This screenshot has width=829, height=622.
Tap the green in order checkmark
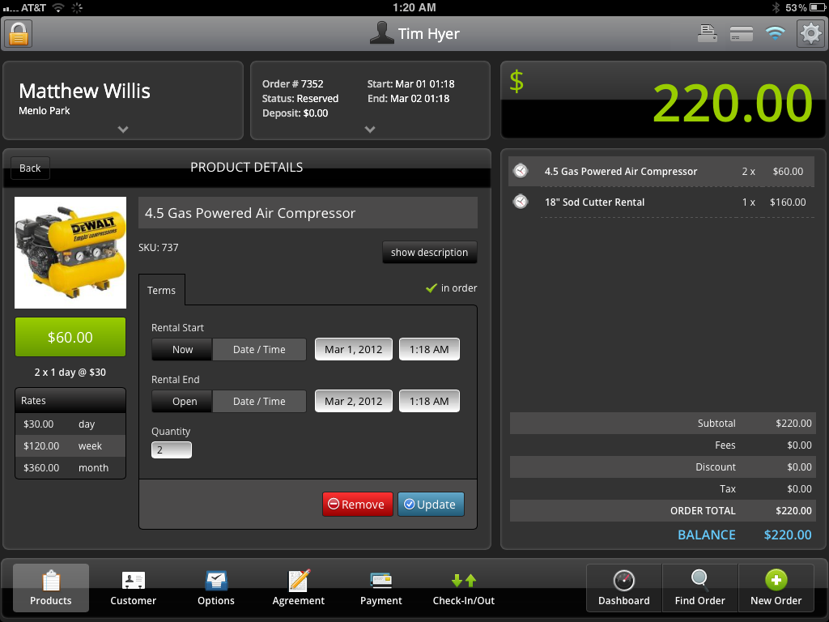pyautogui.click(x=432, y=288)
